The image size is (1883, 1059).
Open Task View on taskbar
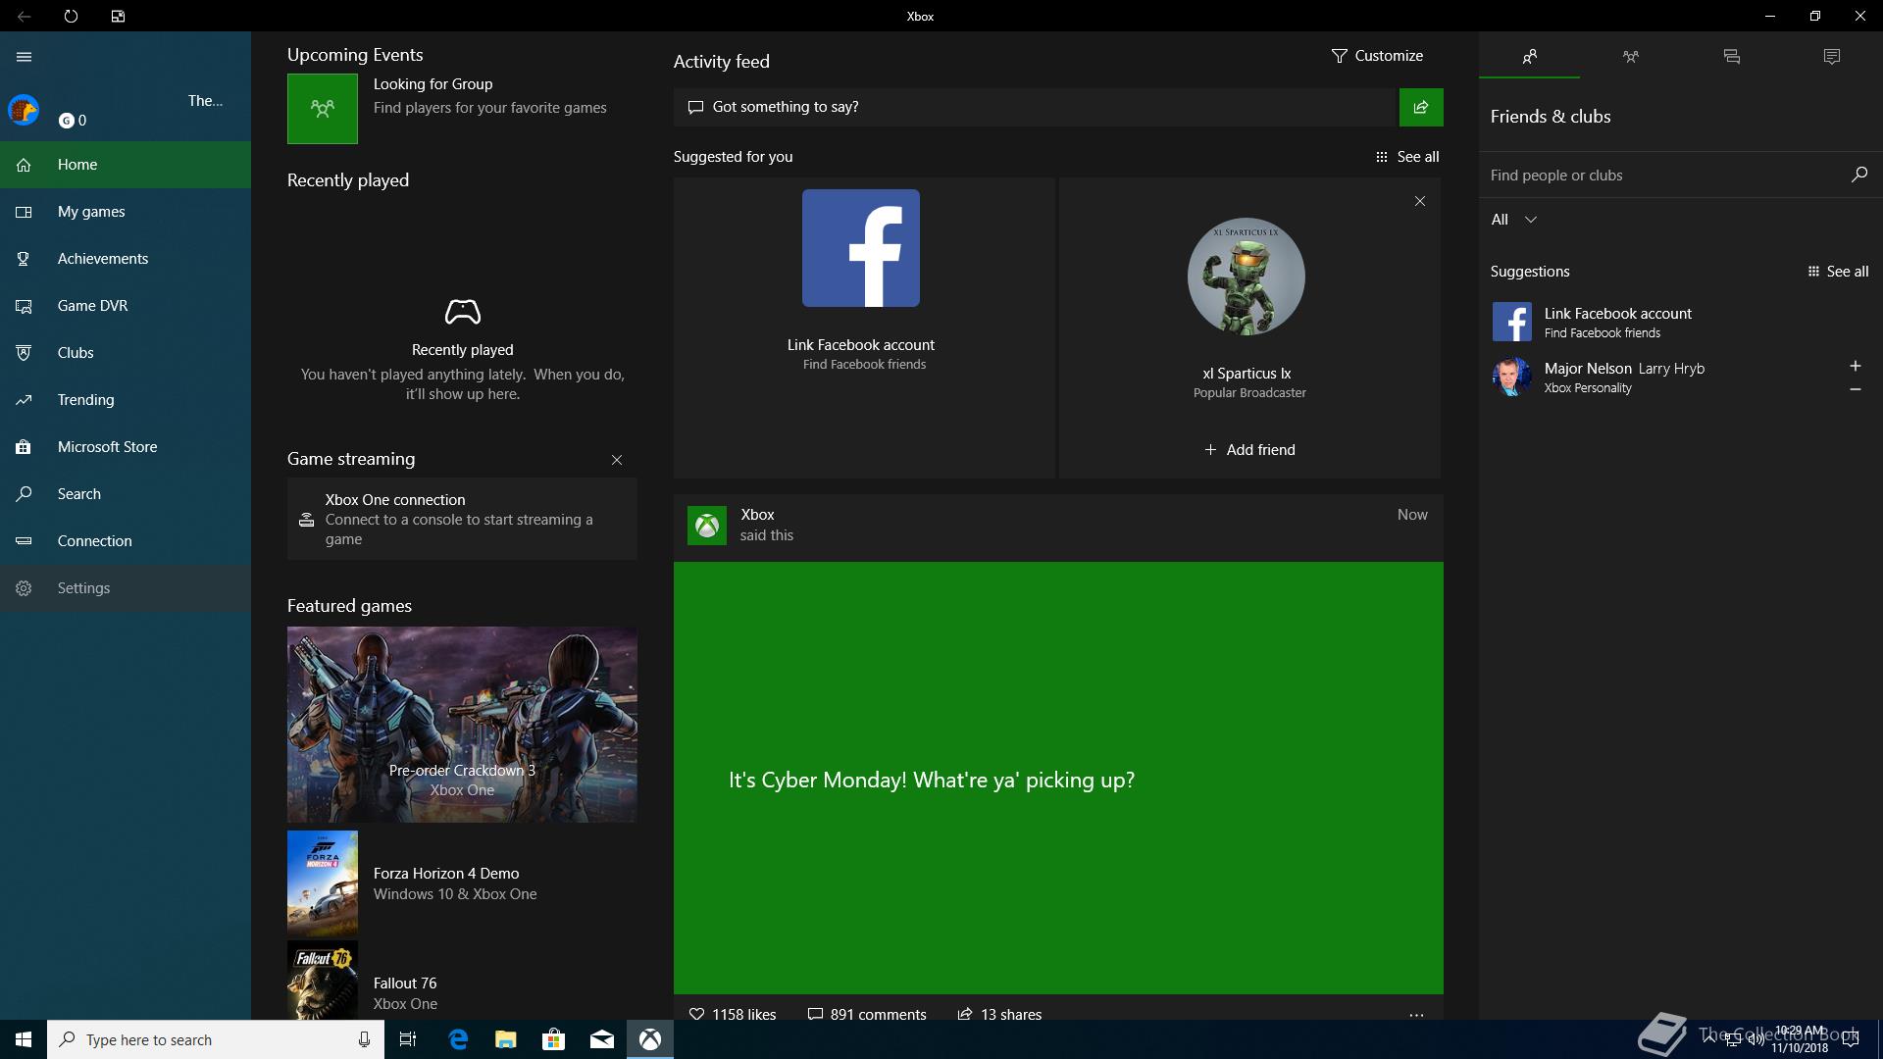click(x=408, y=1039)
